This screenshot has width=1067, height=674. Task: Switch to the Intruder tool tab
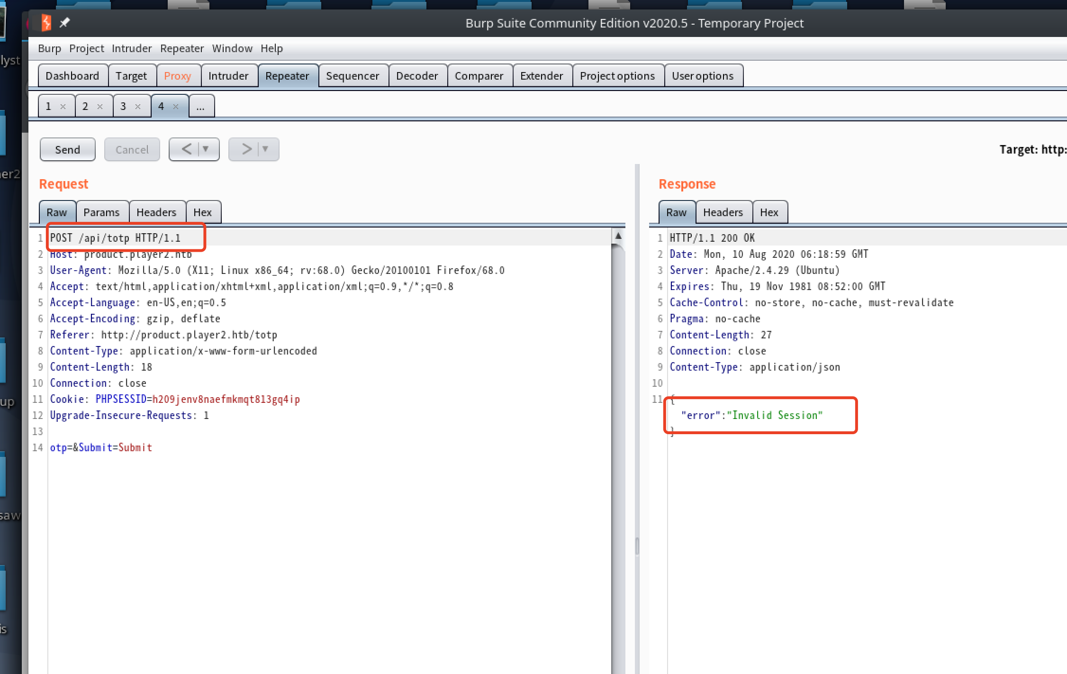(x=228, y=76)
